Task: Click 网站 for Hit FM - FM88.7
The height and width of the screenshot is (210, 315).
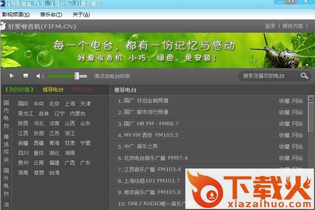Action: click(x=297, y=124)
